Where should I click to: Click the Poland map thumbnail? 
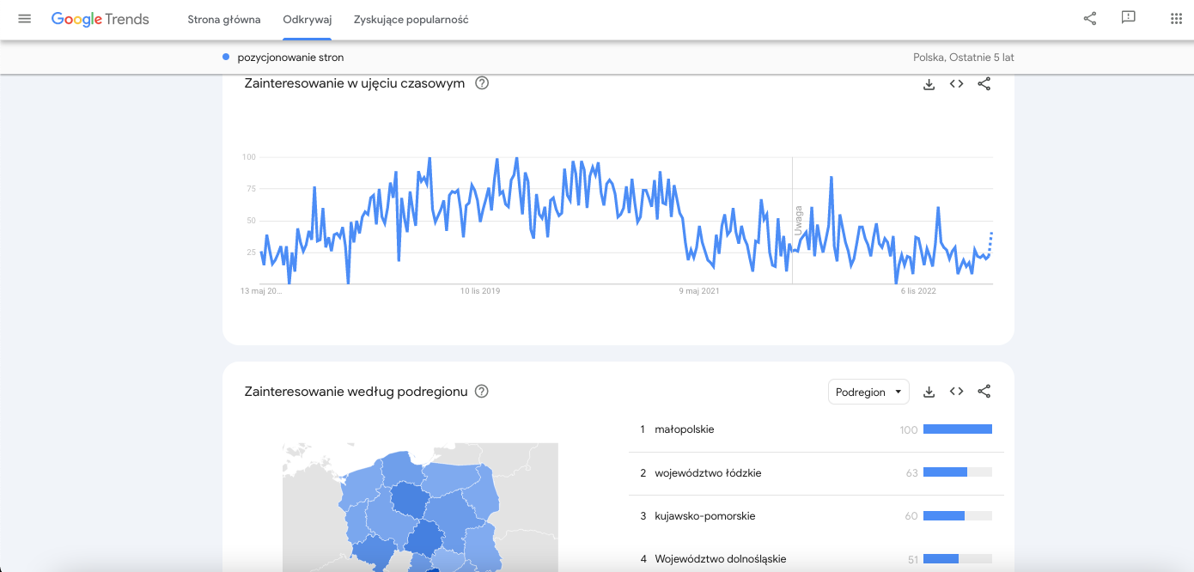pos(420,507)
